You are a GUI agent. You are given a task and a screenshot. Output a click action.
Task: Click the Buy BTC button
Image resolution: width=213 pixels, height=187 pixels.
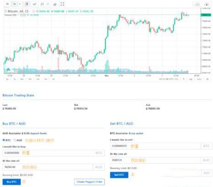[11, 182]
